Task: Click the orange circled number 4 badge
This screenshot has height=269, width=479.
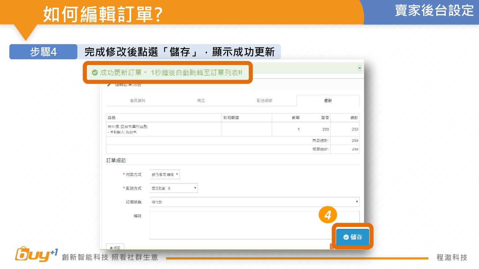Action: coord(328,215)
